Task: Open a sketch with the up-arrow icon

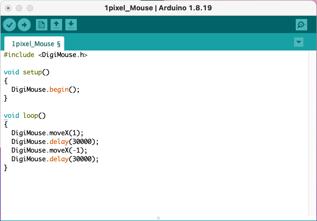Action: coord(56,25)
